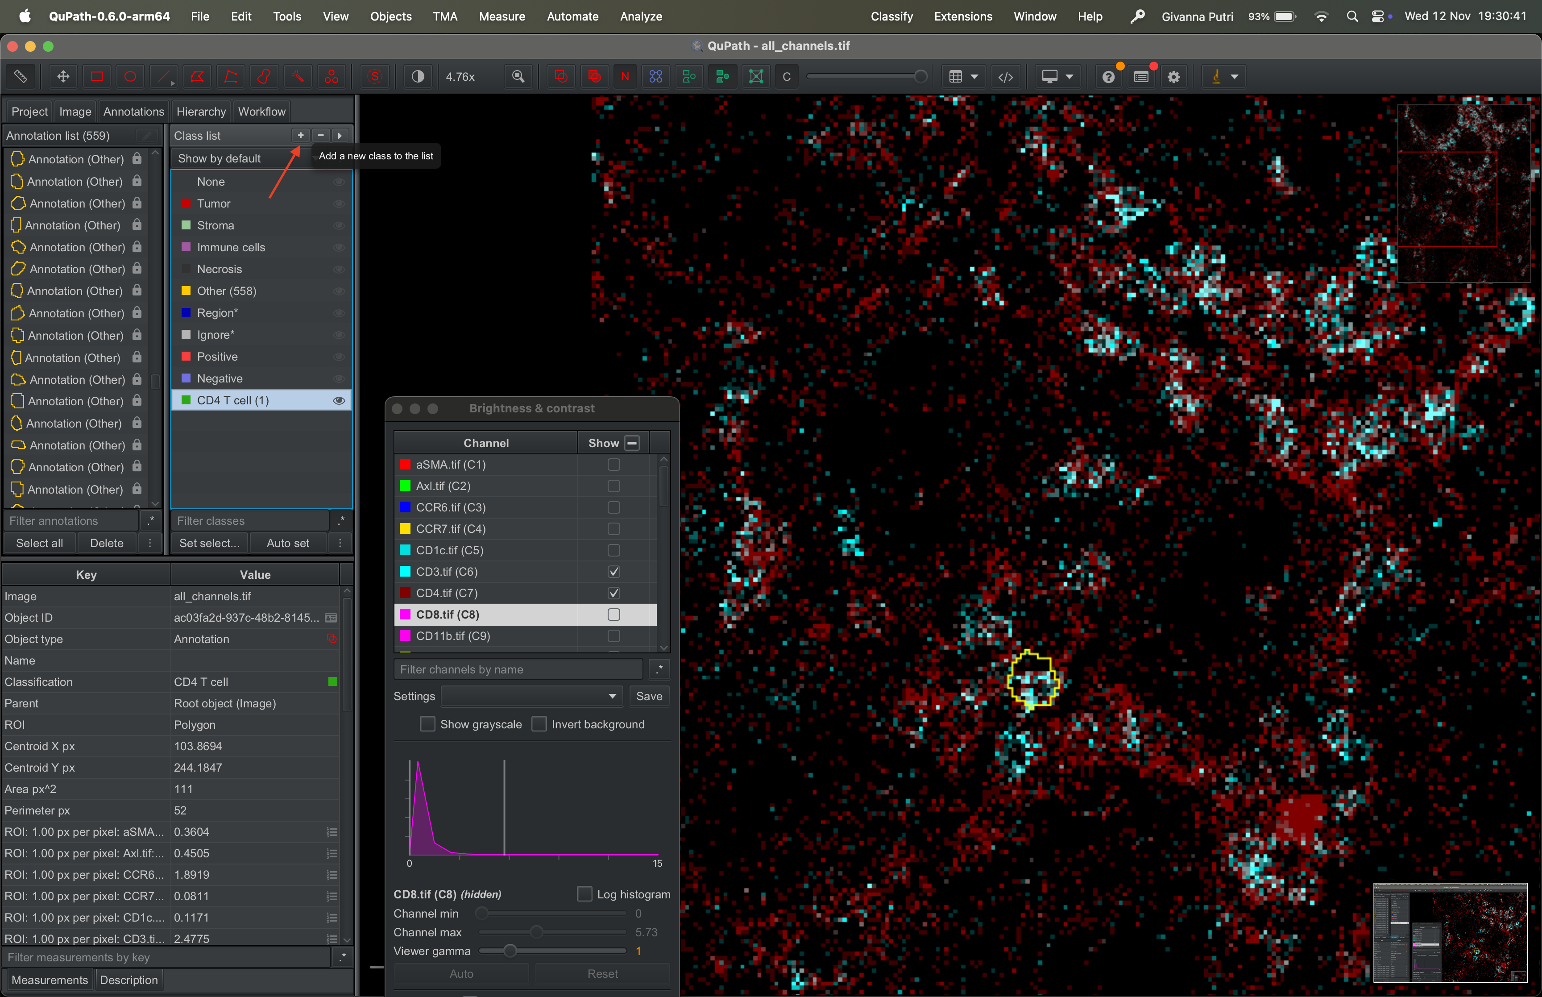Select the Brush annotation tool
Viewport: 1542px width, 997px height.
coord(264,76)
